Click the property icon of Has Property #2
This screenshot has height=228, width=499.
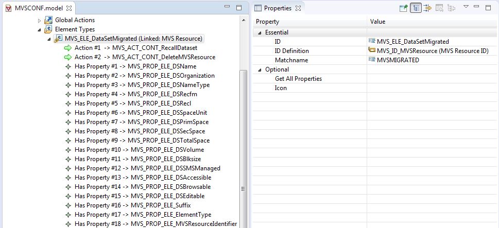(x=68, y=76)
